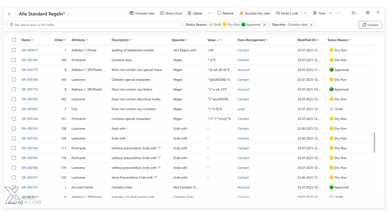Click the Delete trash icon
The image size is (388, 218).
click(x=189, y=13)
